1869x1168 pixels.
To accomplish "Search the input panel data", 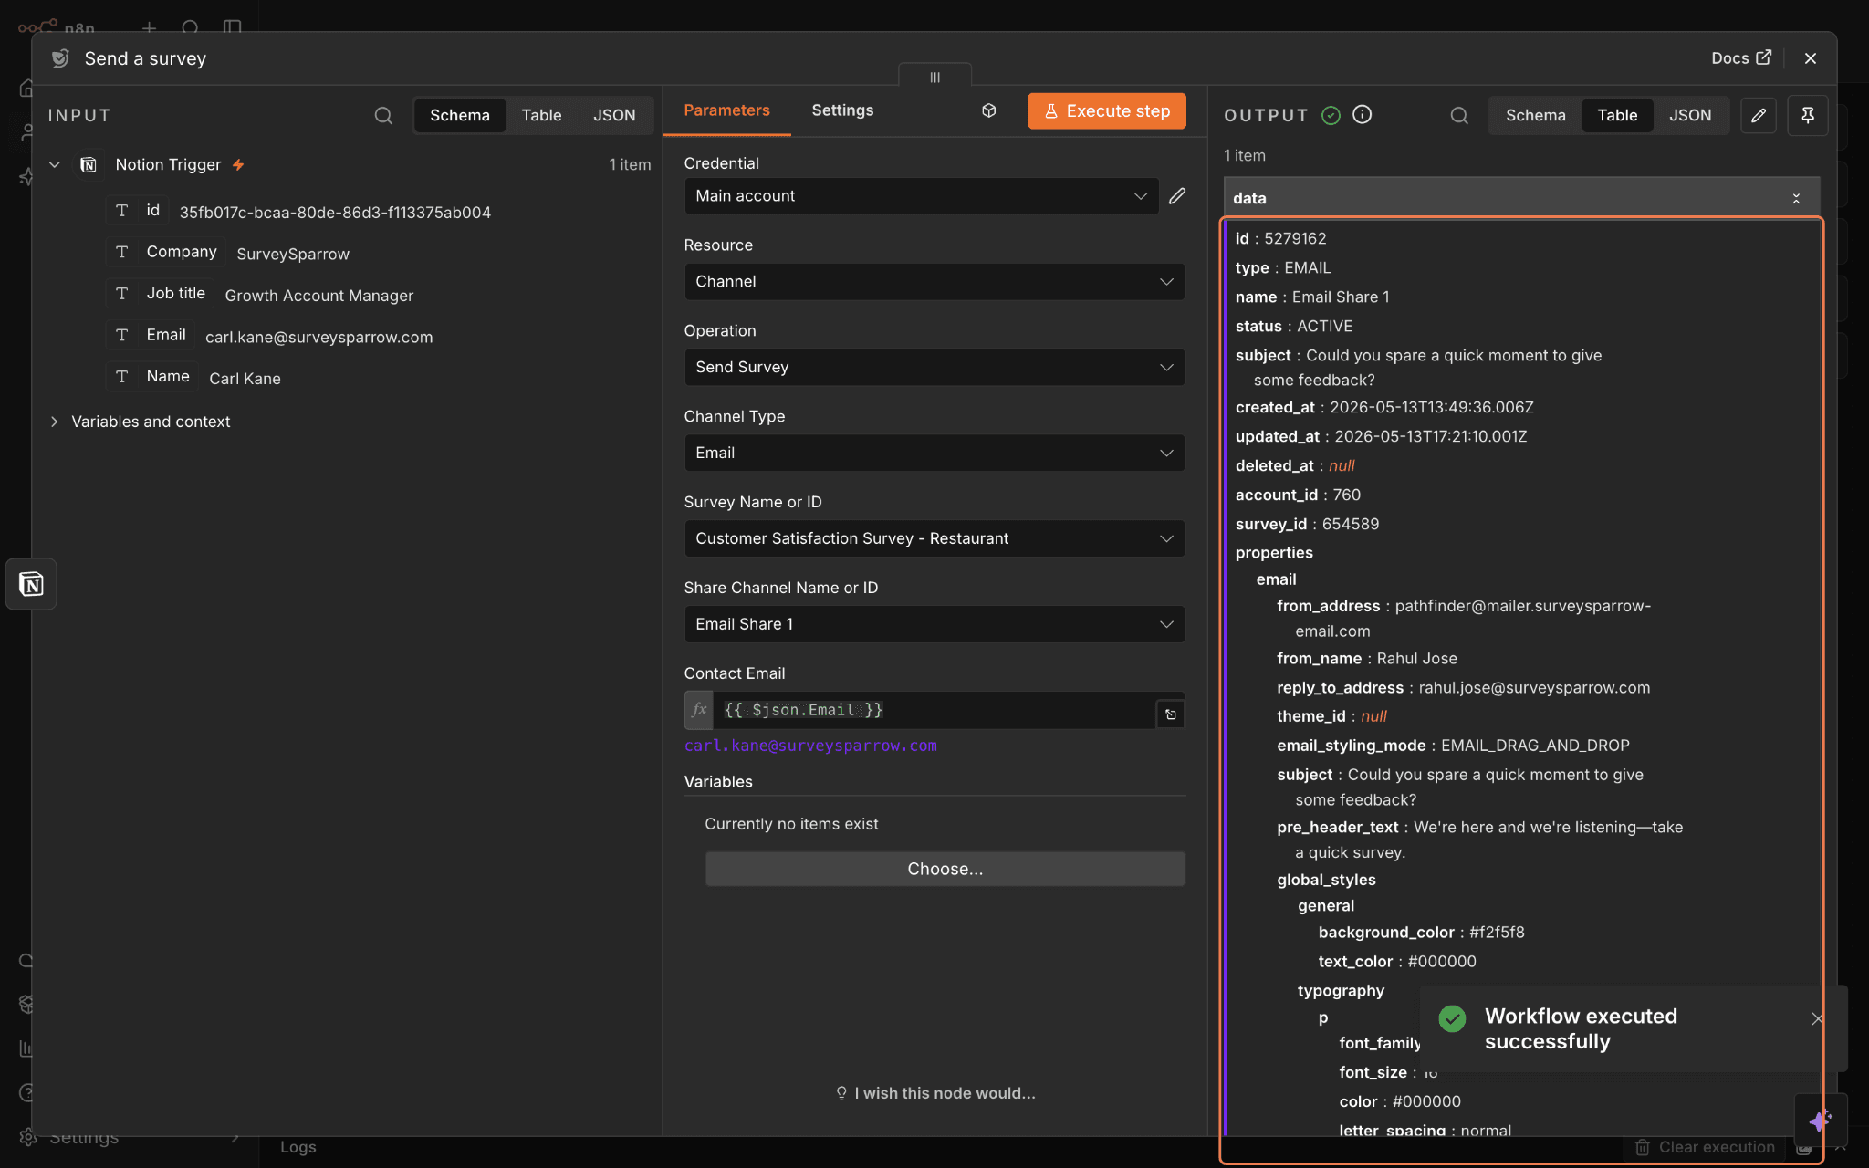I will (x=383, y=115).
